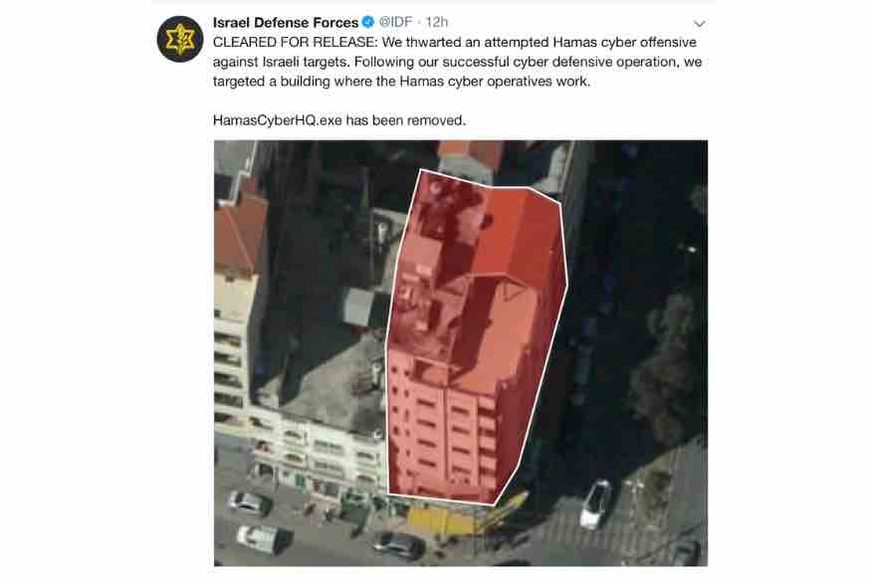Click the white car near the crosswalk
Image resolution: width=871 pixels, height=580 pixels.
coord(596,504)
